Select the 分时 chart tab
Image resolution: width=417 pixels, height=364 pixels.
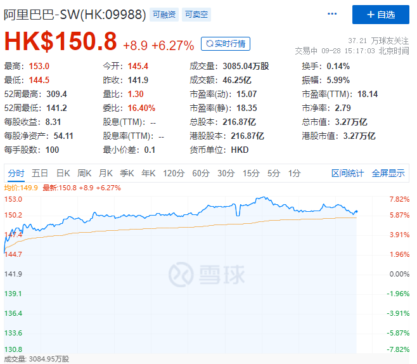click(16, 173)
